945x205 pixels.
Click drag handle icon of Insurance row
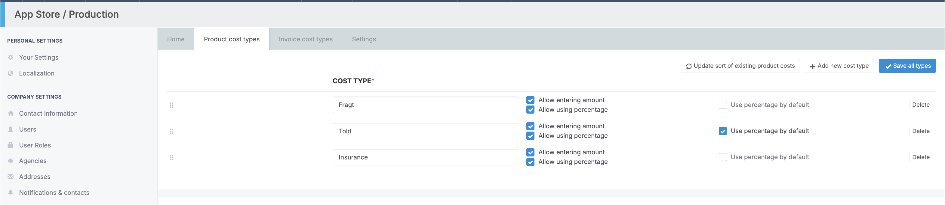click(171, 158)
